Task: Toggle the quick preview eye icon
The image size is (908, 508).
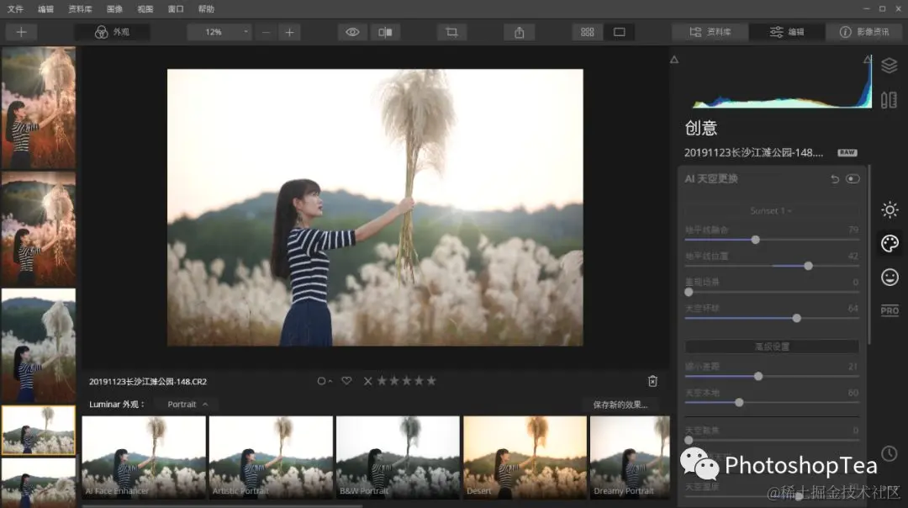Action: (x=353, y=32)
